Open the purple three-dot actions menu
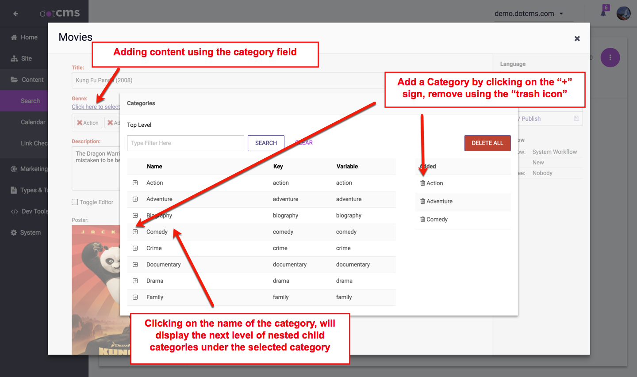 pyautogui.click(x=610, y=57)
